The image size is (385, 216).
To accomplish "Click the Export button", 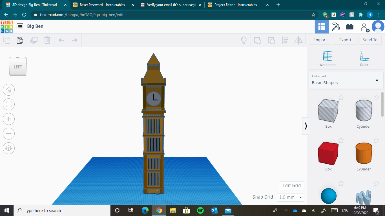I will (x=345, y=40).
